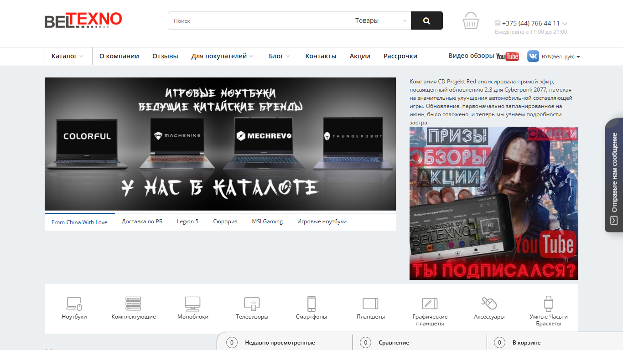Screen dimensions: 623x350
Task: Click into the Поиск search field
Action: 260,21
